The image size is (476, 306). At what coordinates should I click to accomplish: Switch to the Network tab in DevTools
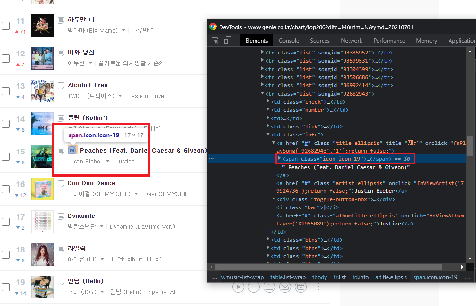click(x=352, y=41)
